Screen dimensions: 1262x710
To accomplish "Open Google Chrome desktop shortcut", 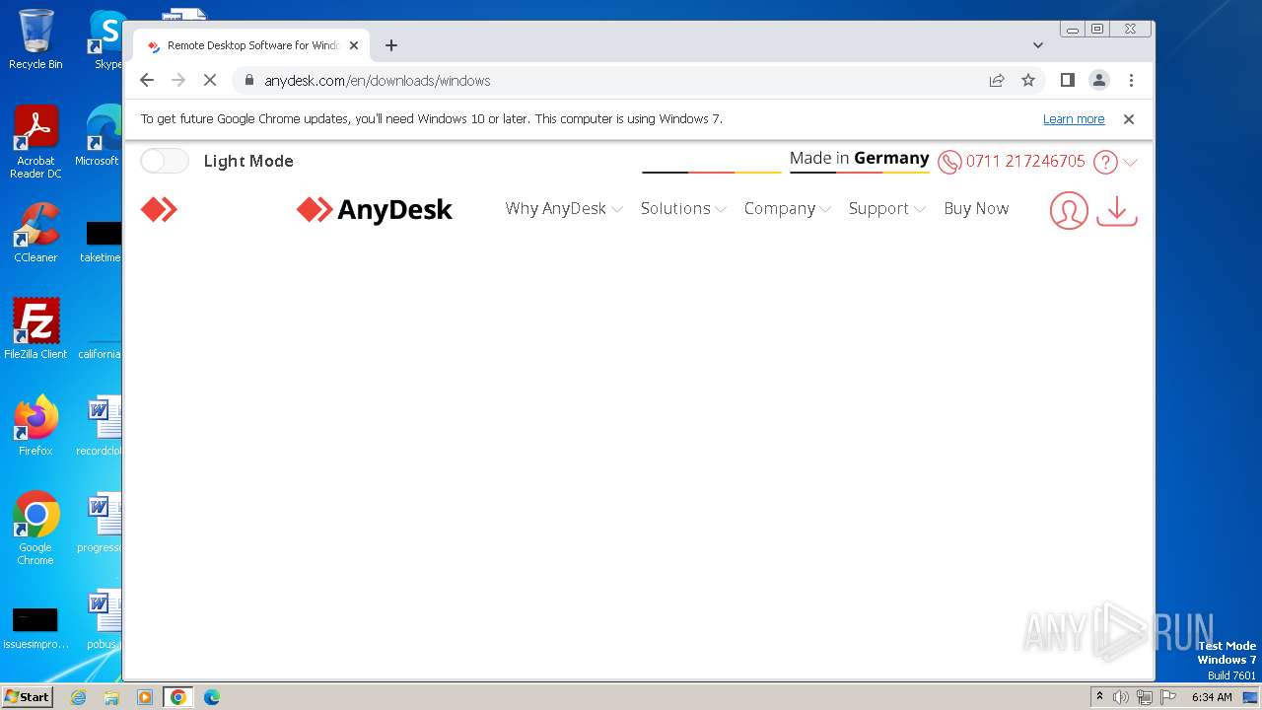I will point(35,529).
